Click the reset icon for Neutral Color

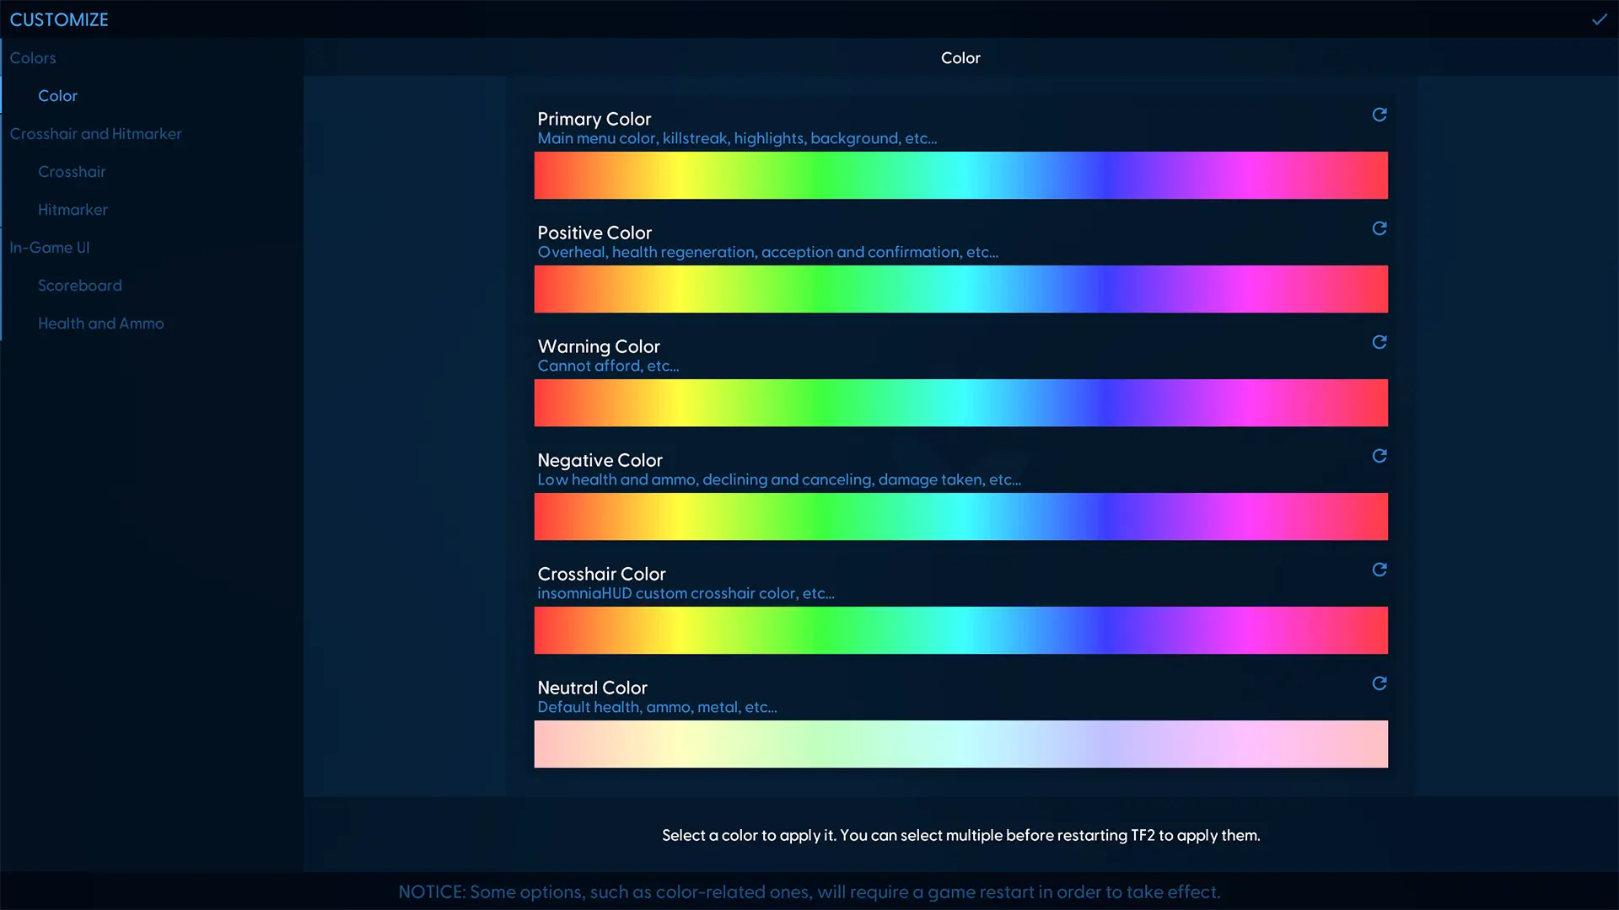pyautogui.click(x=1379, y=683)
